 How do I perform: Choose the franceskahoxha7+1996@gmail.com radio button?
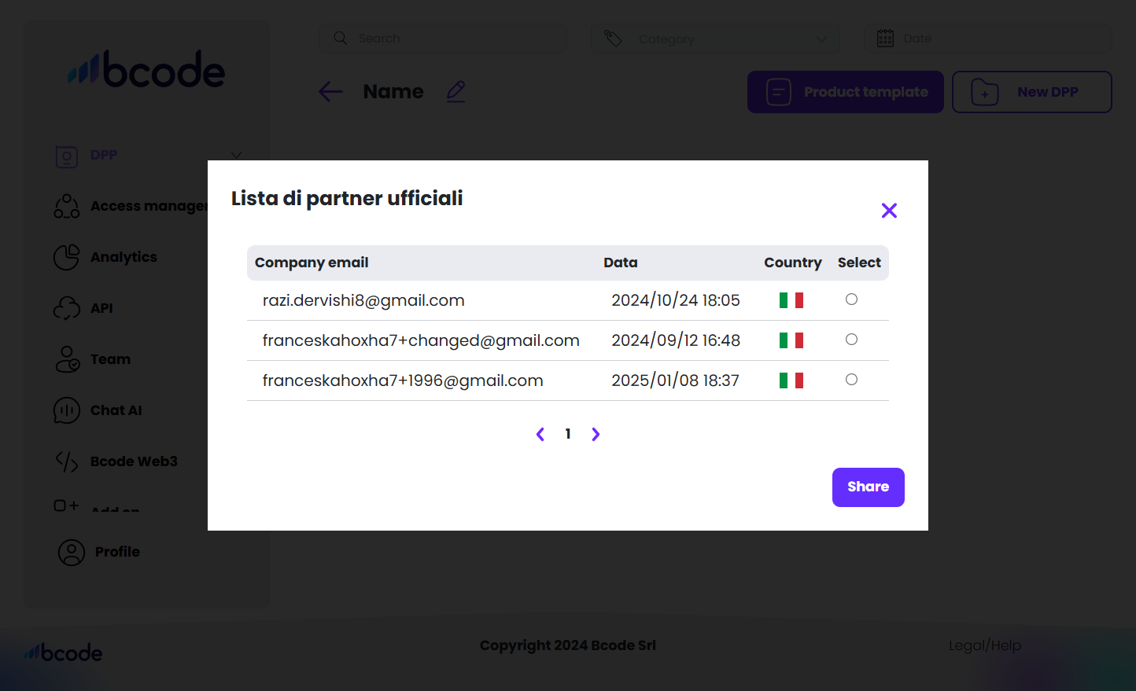tap(851, 380)
